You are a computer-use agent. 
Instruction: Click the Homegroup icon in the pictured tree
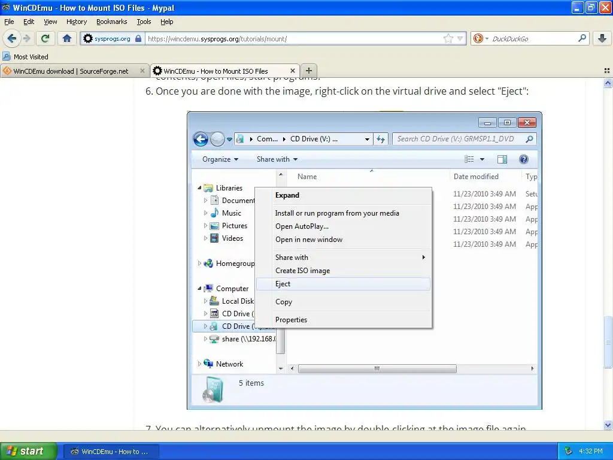208,264
